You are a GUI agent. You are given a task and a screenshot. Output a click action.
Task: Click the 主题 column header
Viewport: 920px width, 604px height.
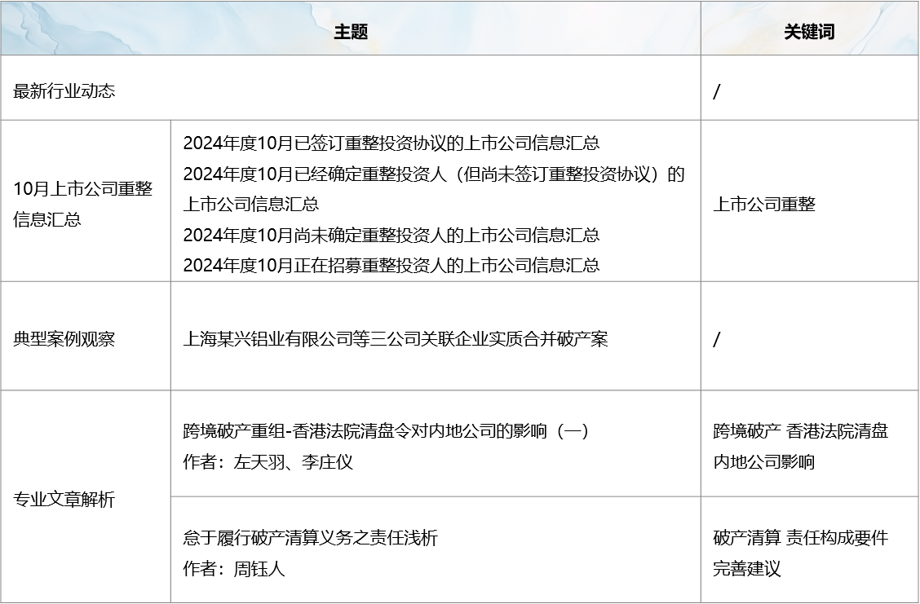click(351, 32)
